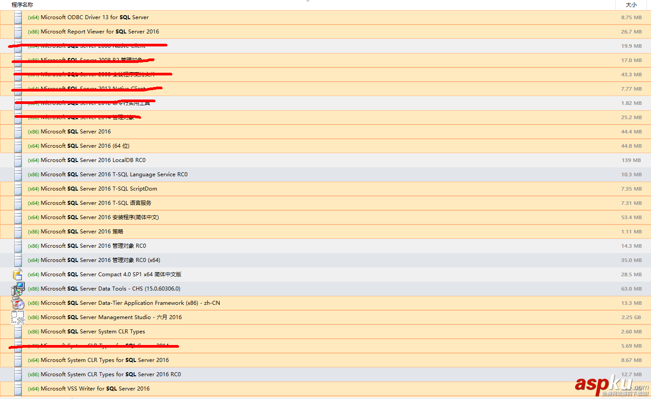
Task: Click the icon for System CLR Types 2016 RC0
Action: (18, 374)
